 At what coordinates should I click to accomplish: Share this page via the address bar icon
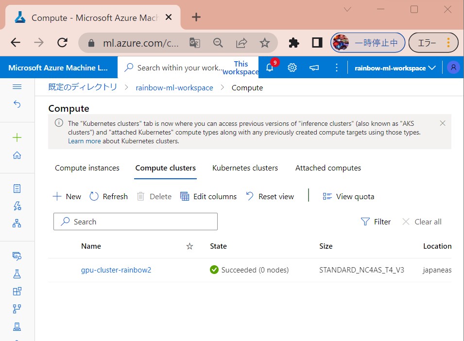coord(241,43)
